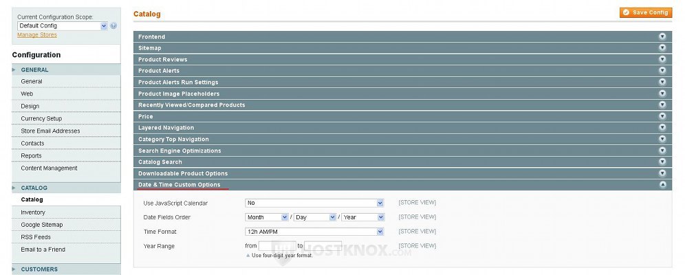Click the Year Range label

[159, 246]
